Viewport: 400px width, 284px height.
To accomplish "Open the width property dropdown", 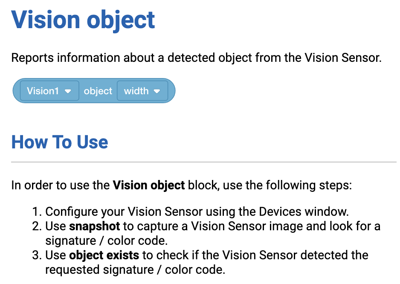I will click(142, 91).
